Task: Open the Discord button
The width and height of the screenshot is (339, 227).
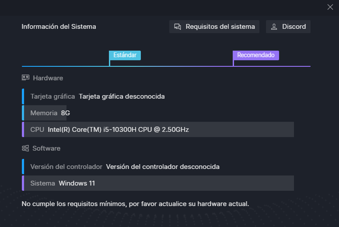Action: point(288,27)
